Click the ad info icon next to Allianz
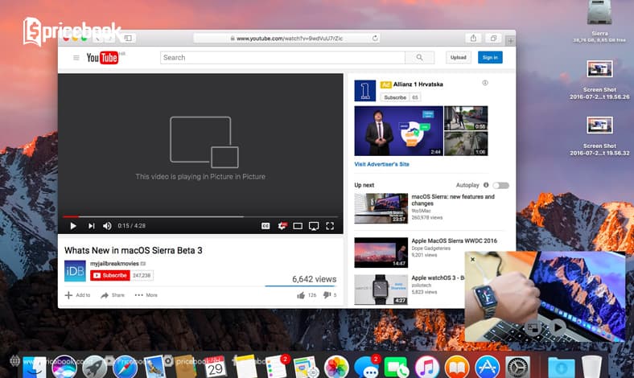The width and height of the screenshot is (634, 378). tap(485, 83)
